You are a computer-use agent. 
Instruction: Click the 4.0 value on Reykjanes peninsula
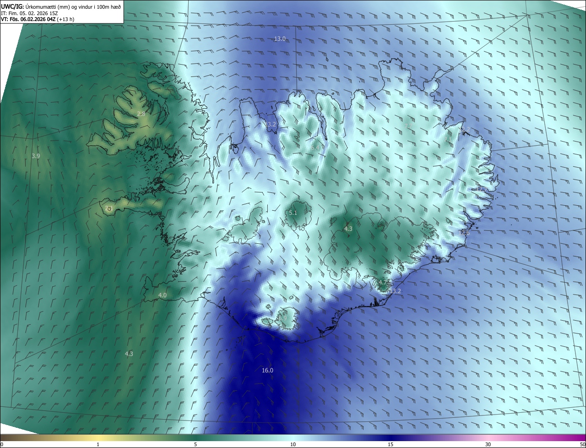coord(162,295)
